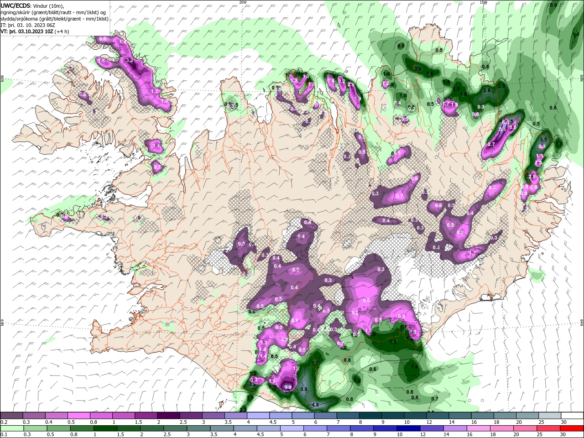Click the UWC/ECDS title text
Screen dimensions: 584x438
pos(16,5)
